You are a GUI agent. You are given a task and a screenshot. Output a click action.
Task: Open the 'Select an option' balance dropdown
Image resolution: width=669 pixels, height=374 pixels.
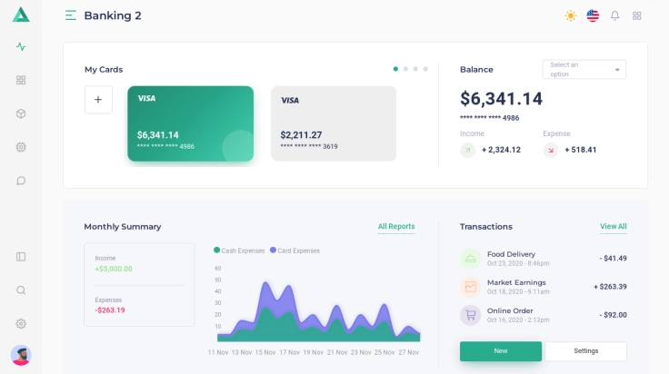(584, 69)
